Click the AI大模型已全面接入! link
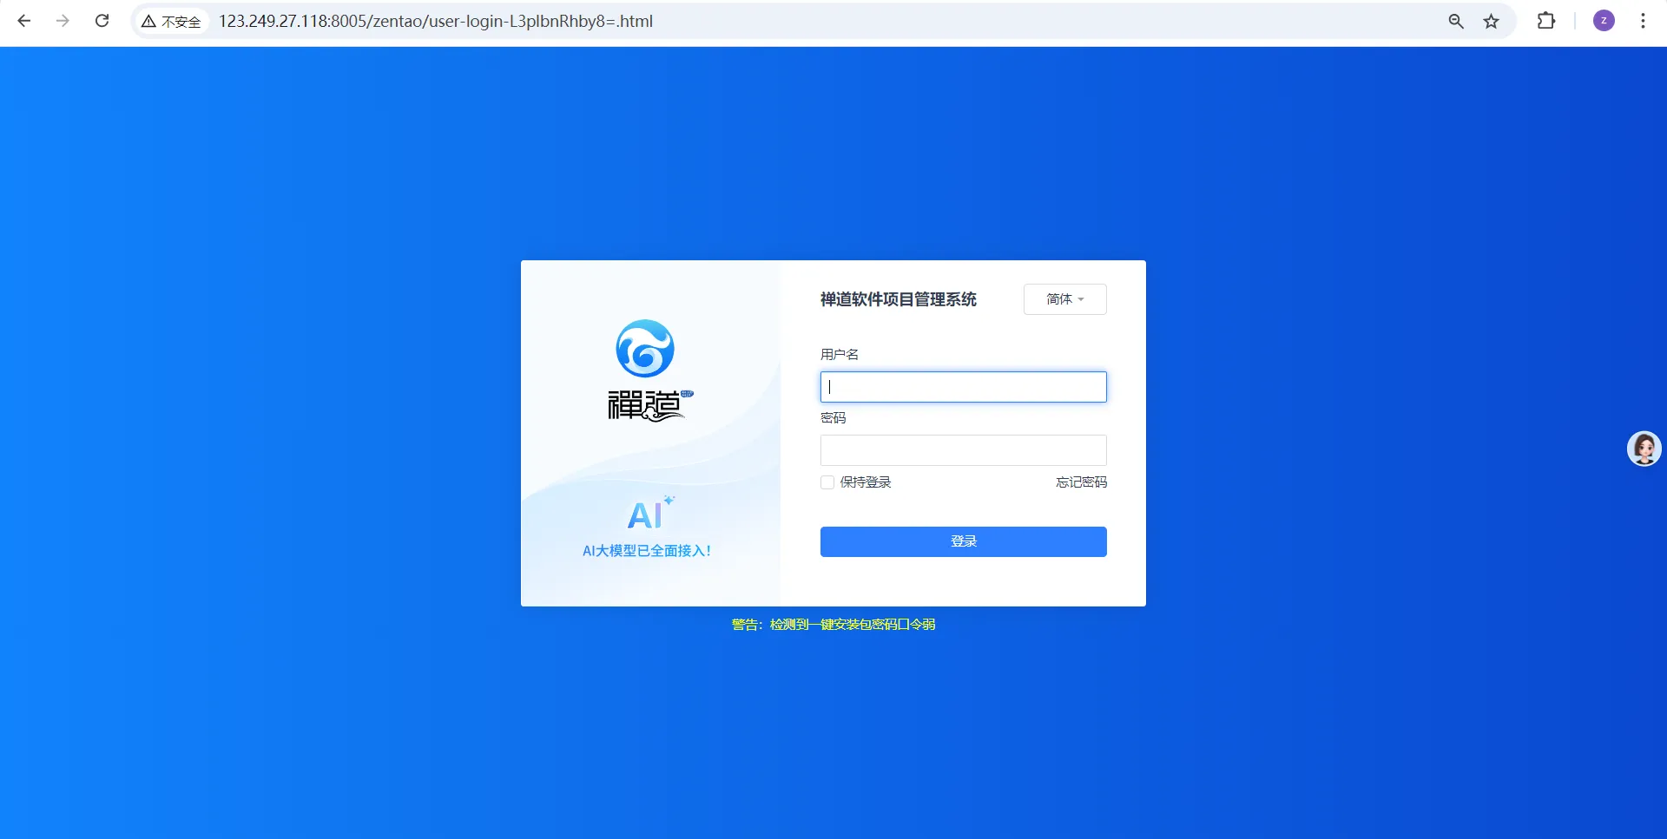 click(647, 551)
